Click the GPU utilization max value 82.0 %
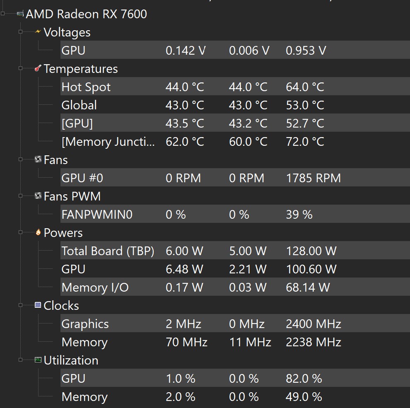This screenshot has width=410, height=408. 304,379
